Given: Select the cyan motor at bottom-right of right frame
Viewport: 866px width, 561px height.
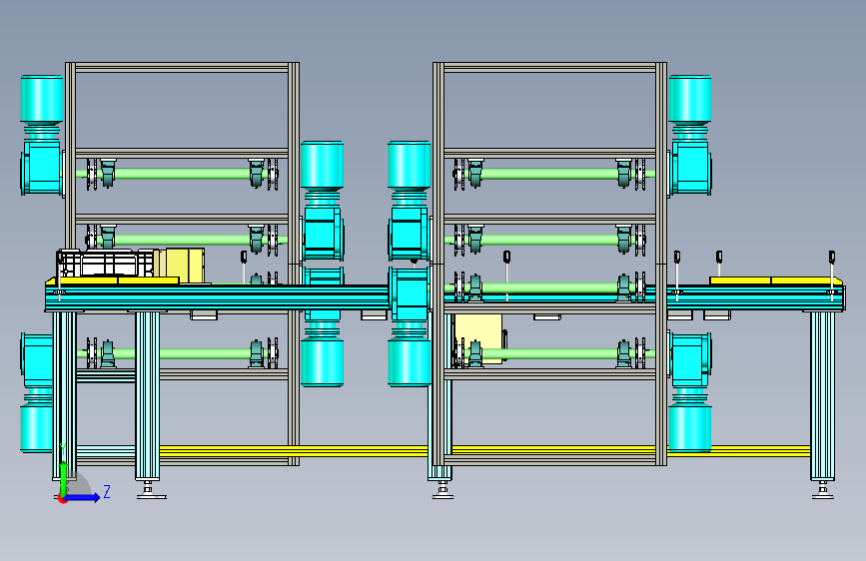Looking at the screenshot, I should point(690,391).
